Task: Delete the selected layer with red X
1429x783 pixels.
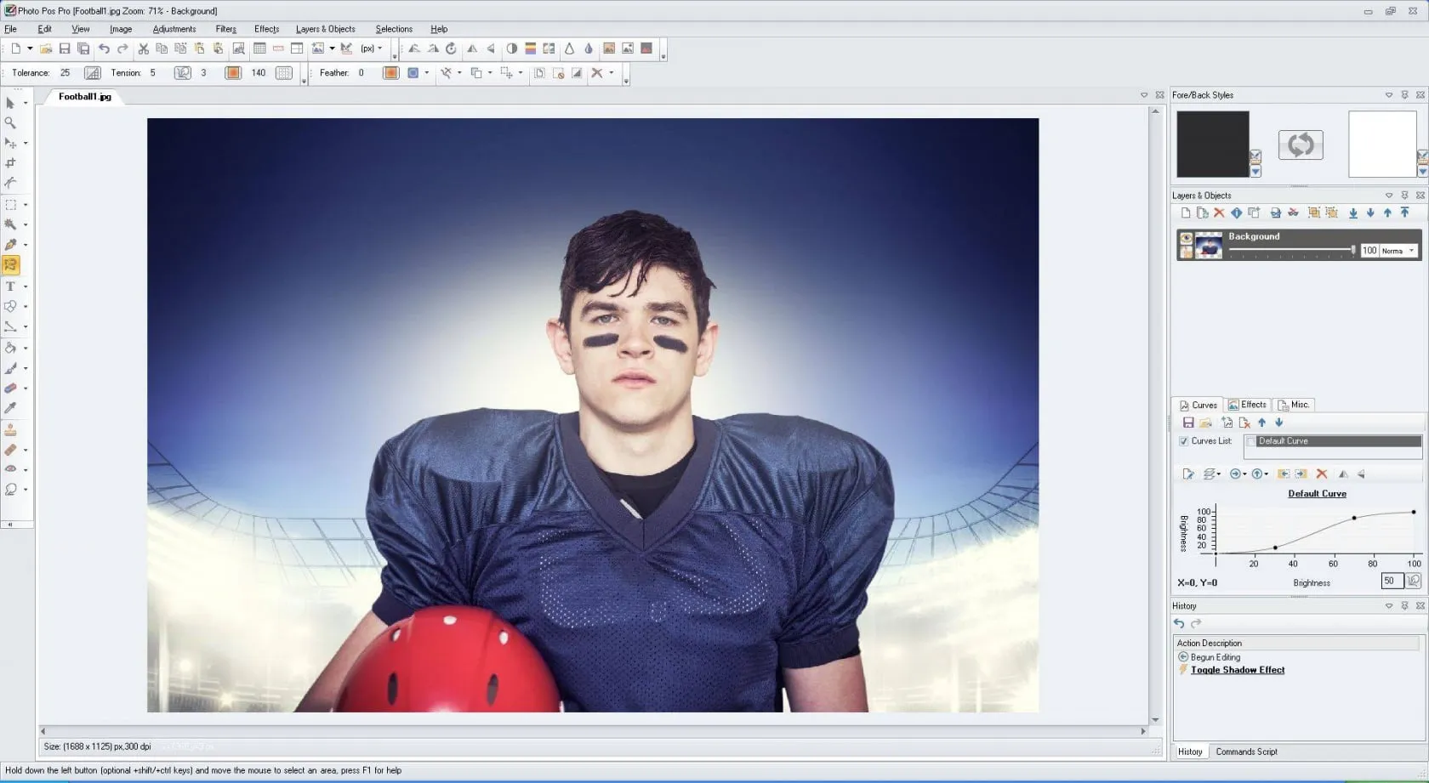Action: [x=1219, y=213]
